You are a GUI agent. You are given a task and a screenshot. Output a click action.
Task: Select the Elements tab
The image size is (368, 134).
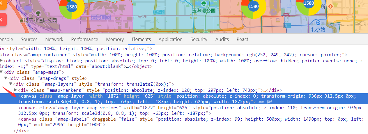(141, 39)
